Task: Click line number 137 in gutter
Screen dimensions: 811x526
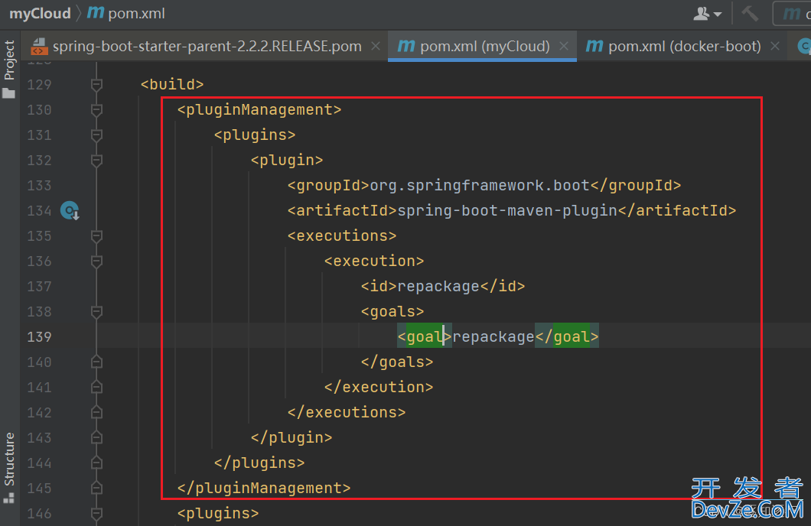Action: [x=39, y=286]
